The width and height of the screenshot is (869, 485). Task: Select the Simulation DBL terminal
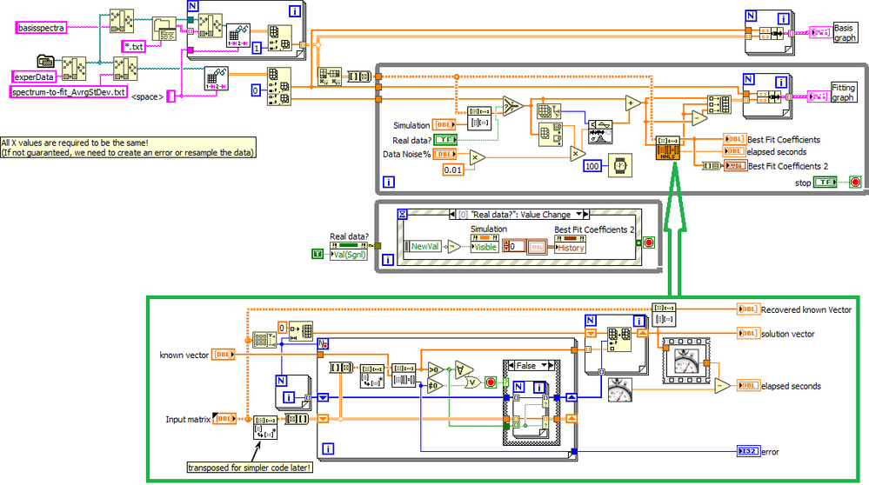(445, 124)
